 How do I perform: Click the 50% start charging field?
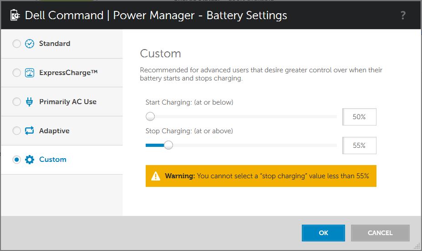[x=359, y=117]
